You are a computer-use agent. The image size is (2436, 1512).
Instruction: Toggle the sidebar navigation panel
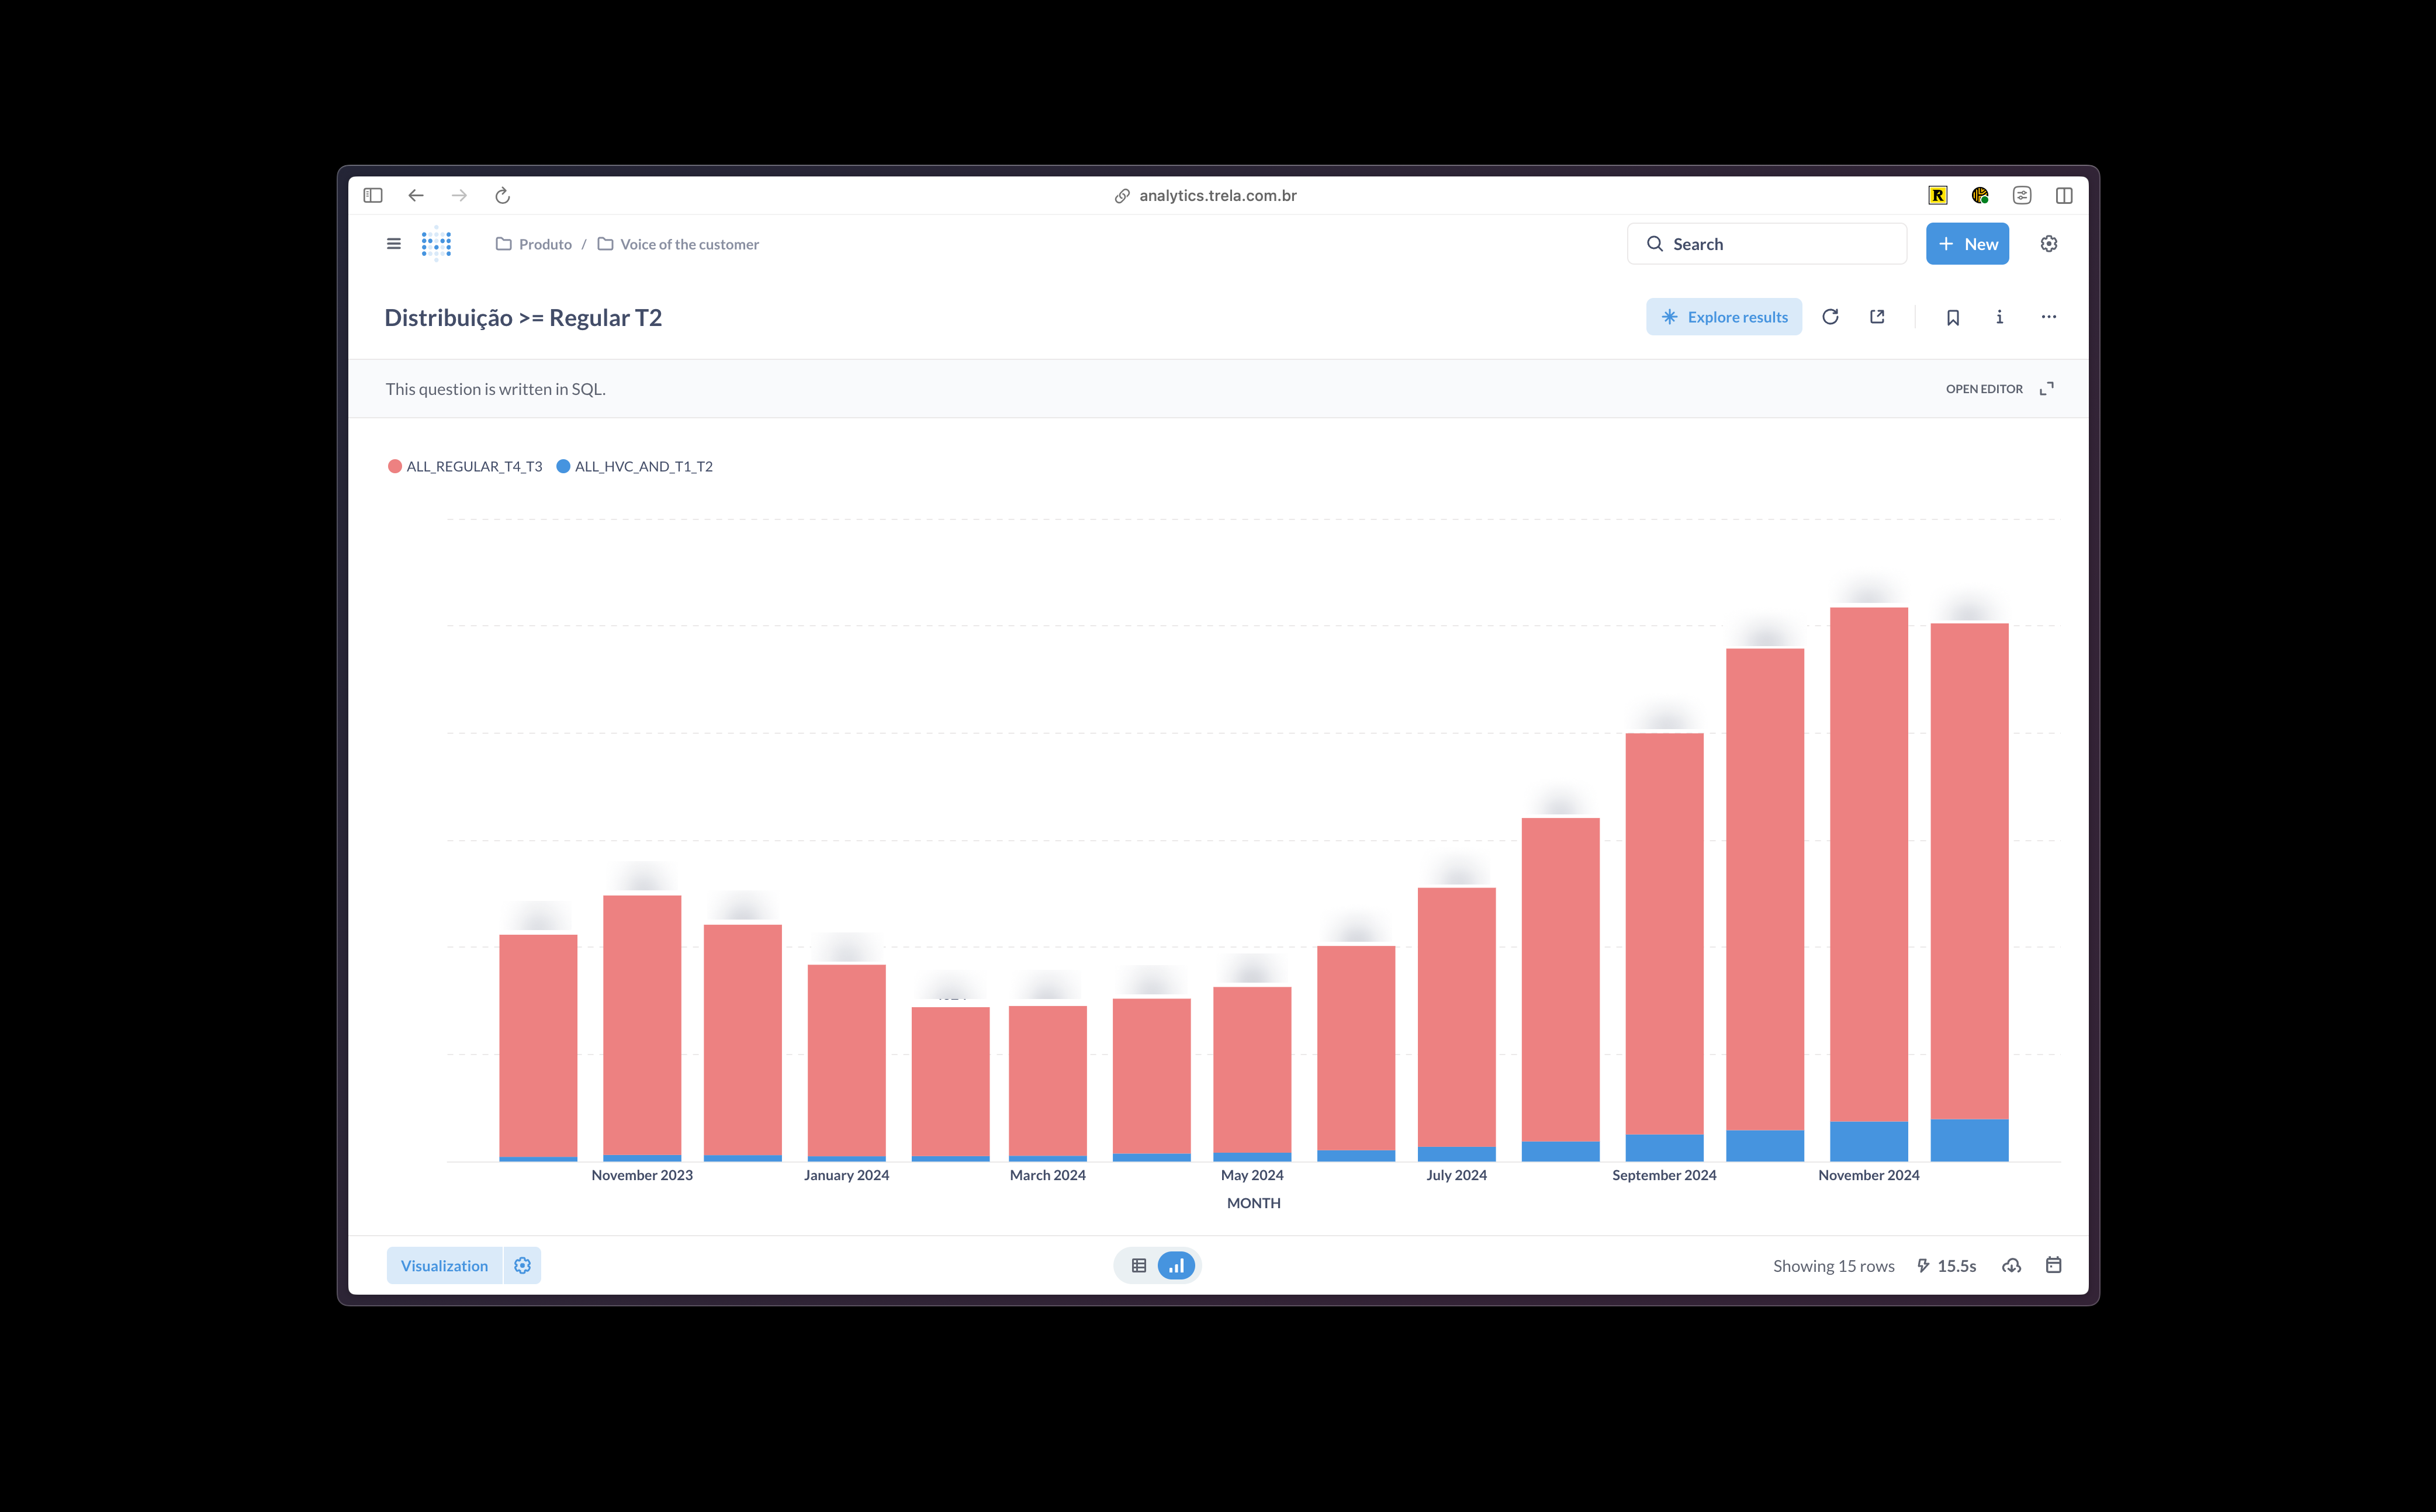coord(394,242)
